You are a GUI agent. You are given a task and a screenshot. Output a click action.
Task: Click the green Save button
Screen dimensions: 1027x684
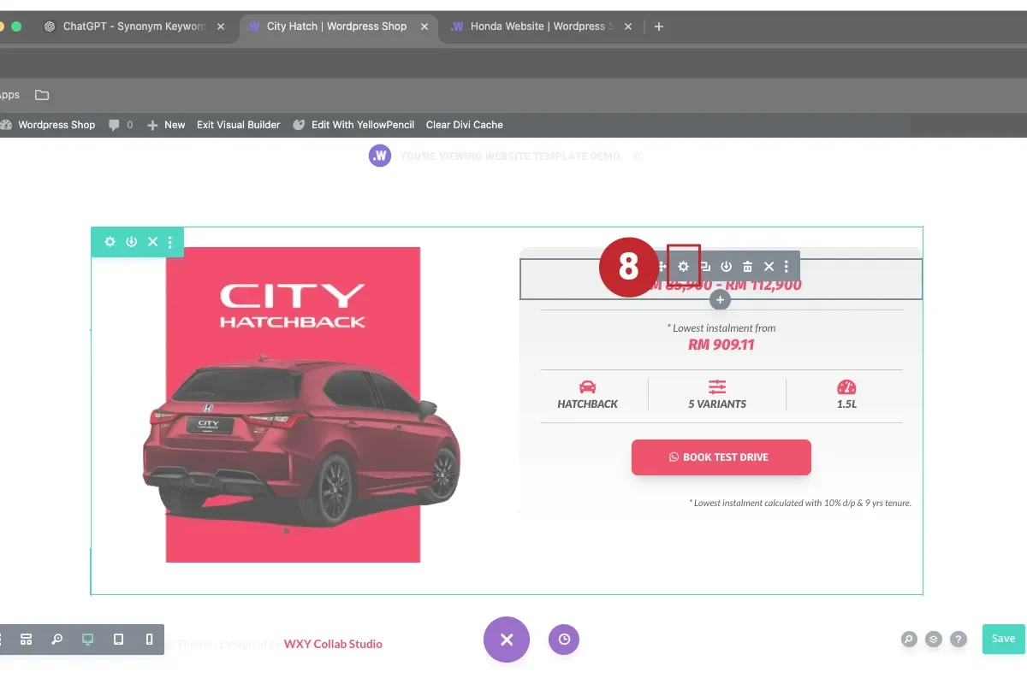(x=1002, y=639)
